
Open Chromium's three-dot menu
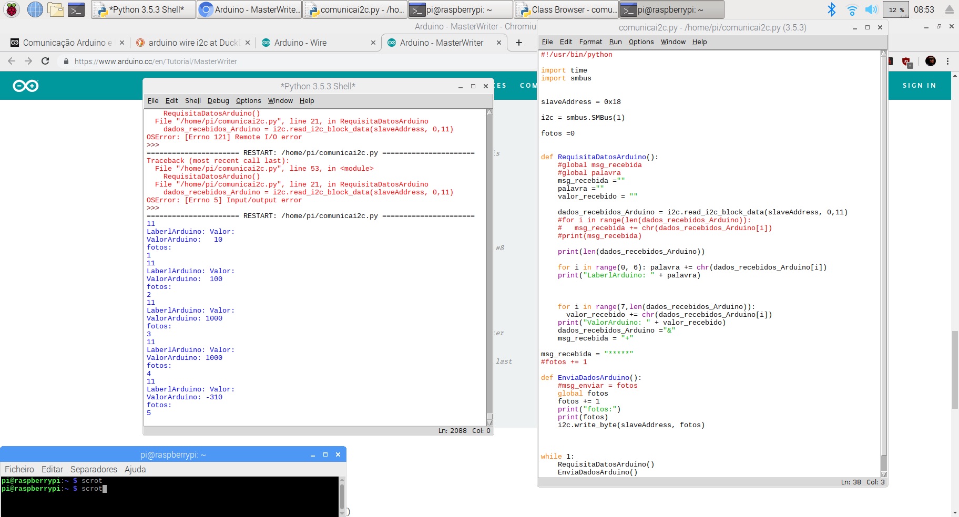pyautogui.click(x=947, y=61)
